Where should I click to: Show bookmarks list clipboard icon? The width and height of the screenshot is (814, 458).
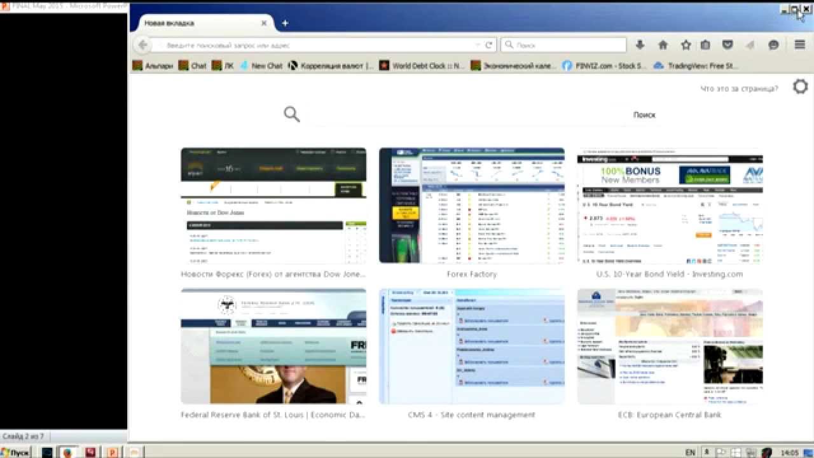click(x=705, y=45)
